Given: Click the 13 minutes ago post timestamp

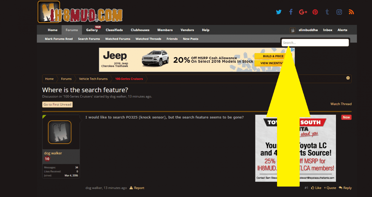Looking at the screenshot, I should tap(115, 188).
